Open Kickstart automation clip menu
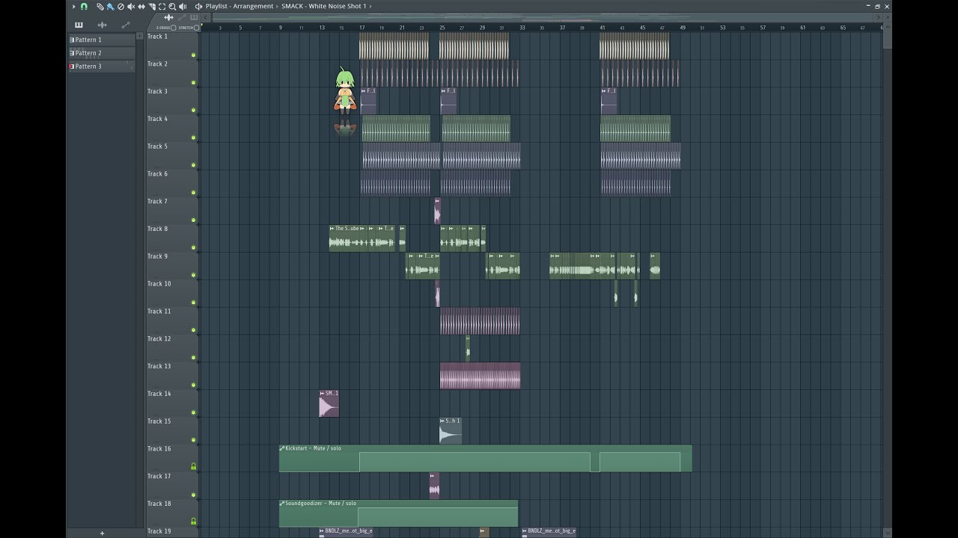 coord(282,448)
